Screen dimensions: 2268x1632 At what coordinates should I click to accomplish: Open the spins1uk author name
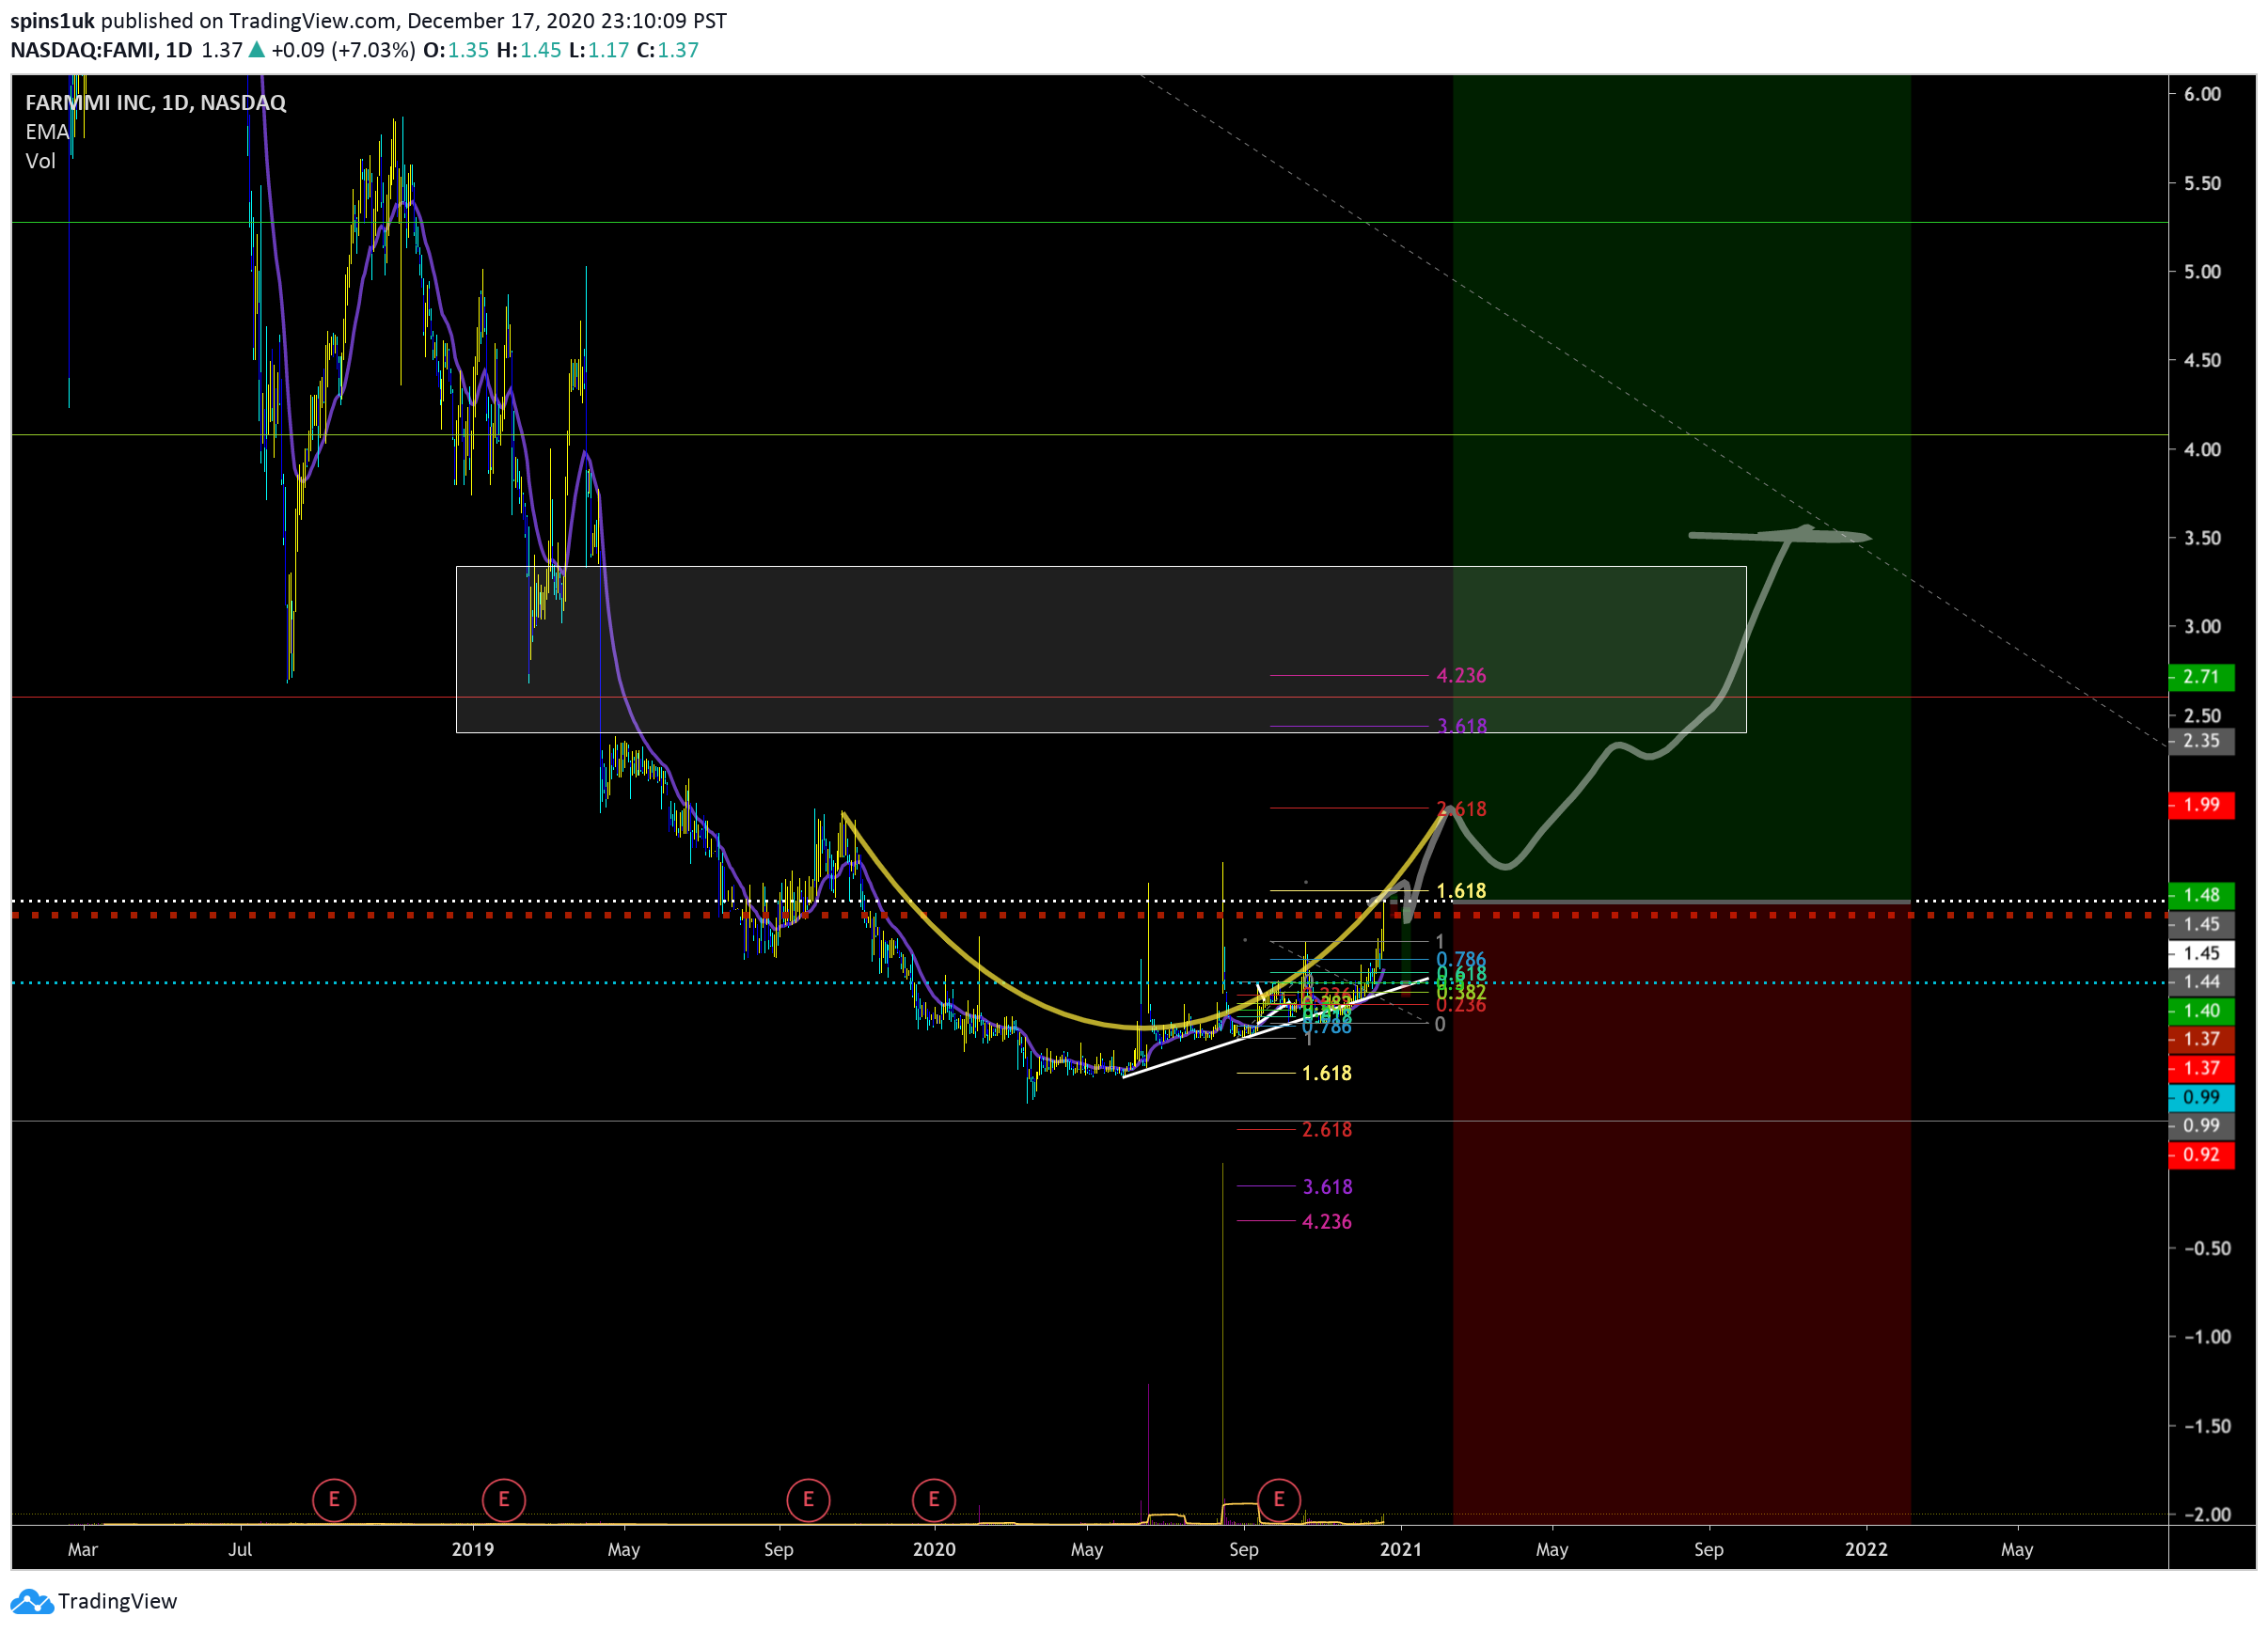point(52,20)
